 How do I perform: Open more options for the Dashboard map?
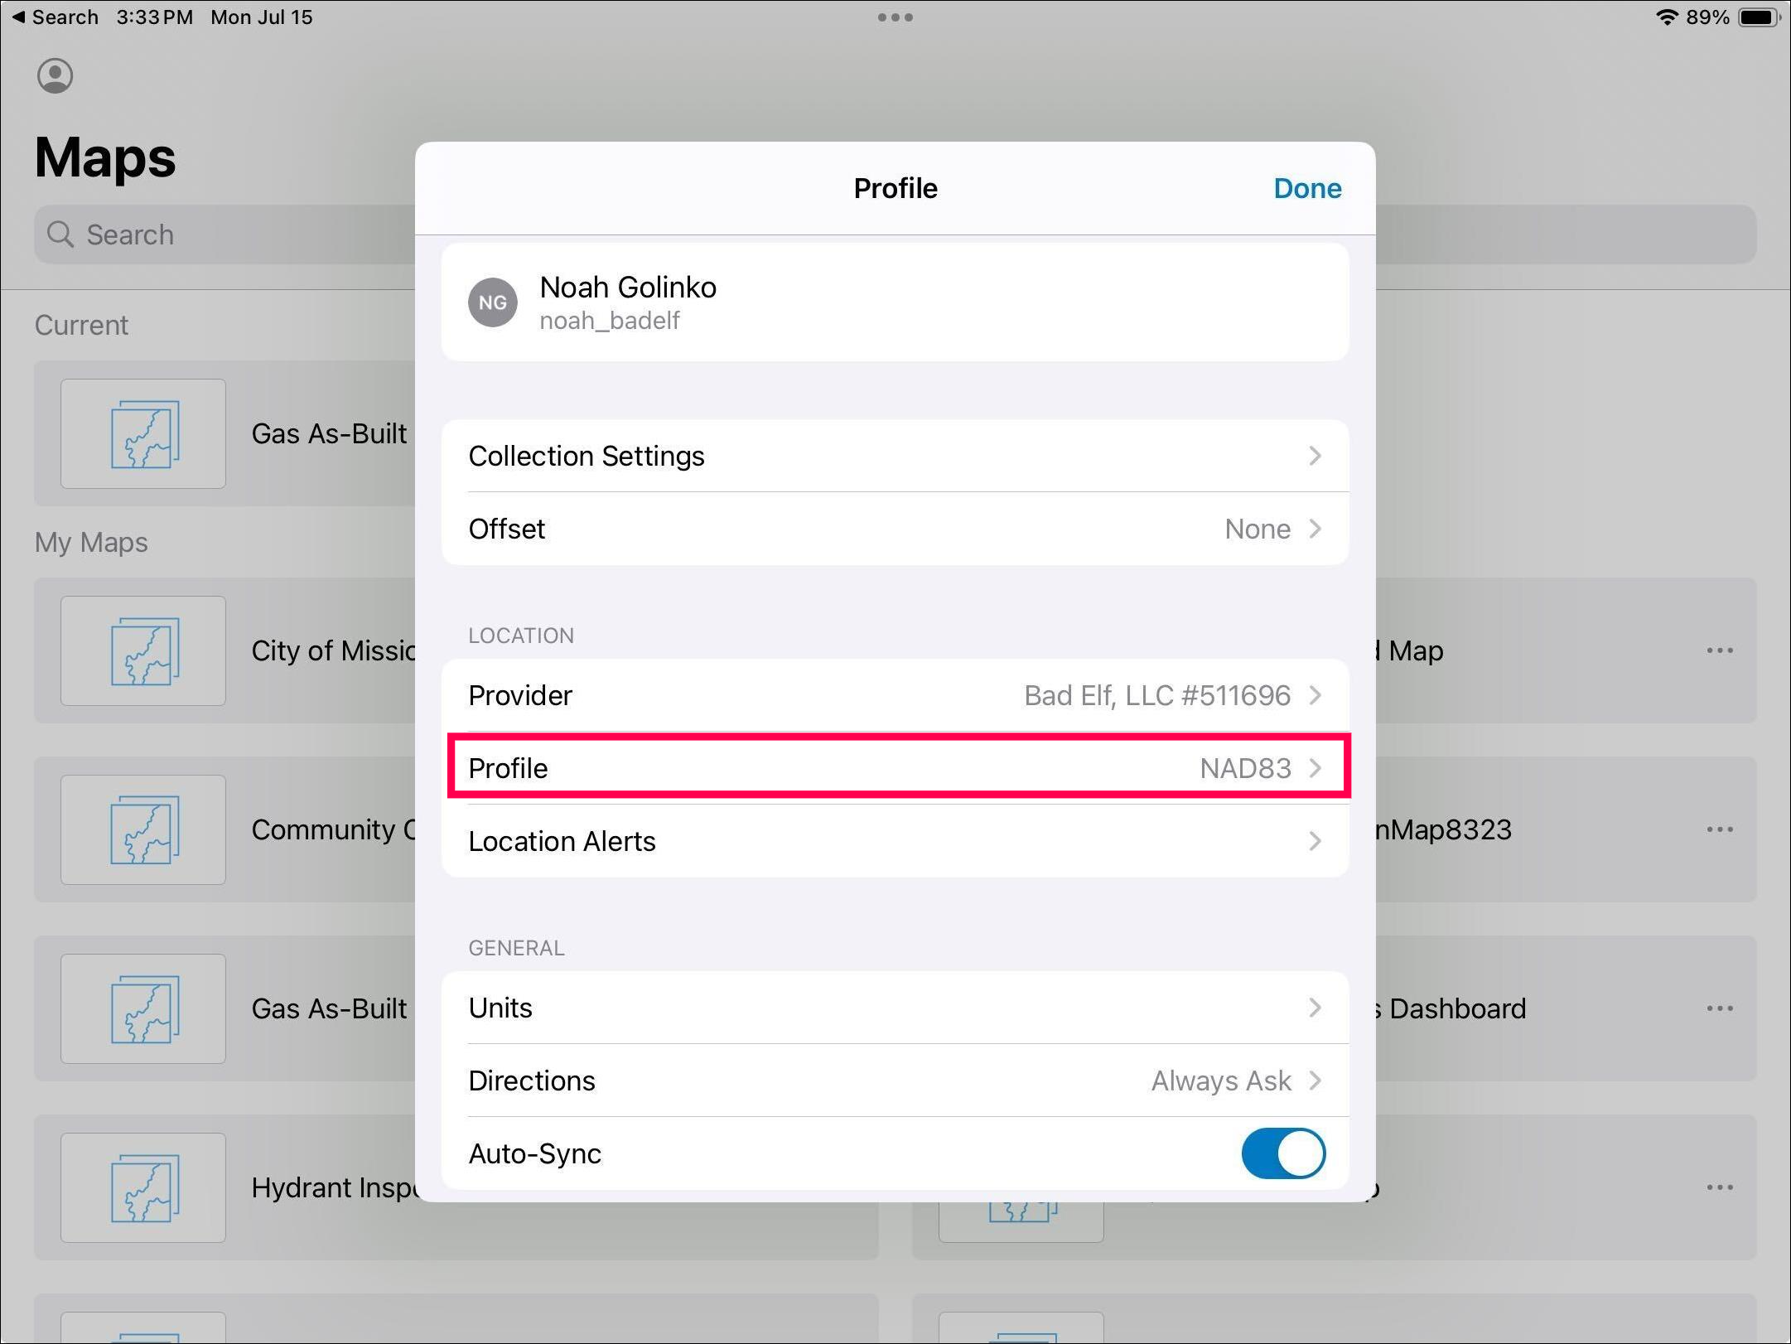coord(1720,1008)
